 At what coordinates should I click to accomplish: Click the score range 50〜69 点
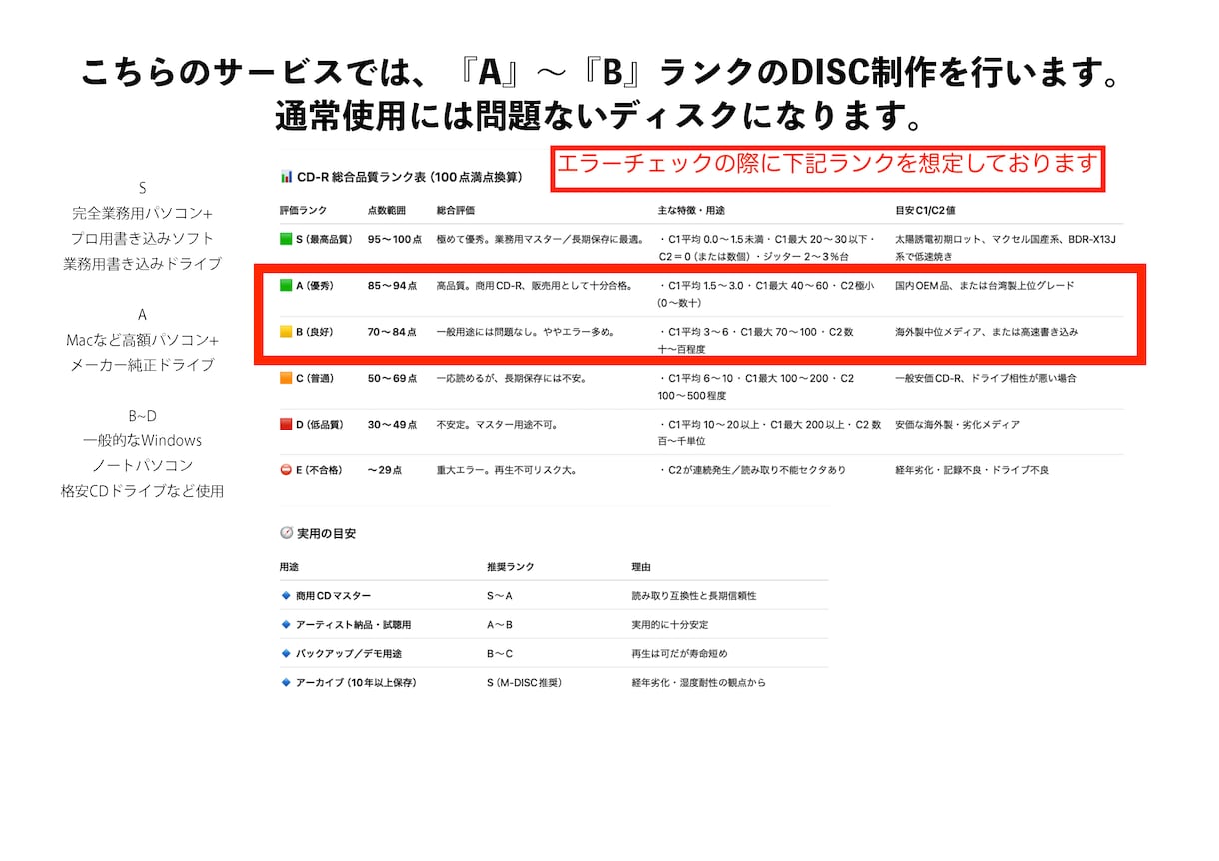392,379
